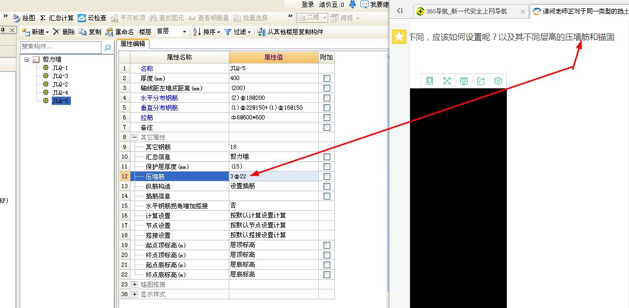
Task: Tick the 附加 checkbox for 压墙筋
Action: tap(327, 176)
